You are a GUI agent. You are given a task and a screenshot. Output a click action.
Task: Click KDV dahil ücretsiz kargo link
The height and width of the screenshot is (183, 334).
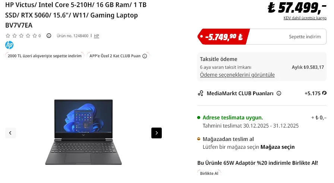pos(305,18)
